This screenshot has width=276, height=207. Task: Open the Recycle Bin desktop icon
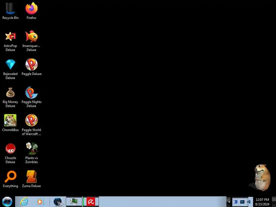point(11,11)
